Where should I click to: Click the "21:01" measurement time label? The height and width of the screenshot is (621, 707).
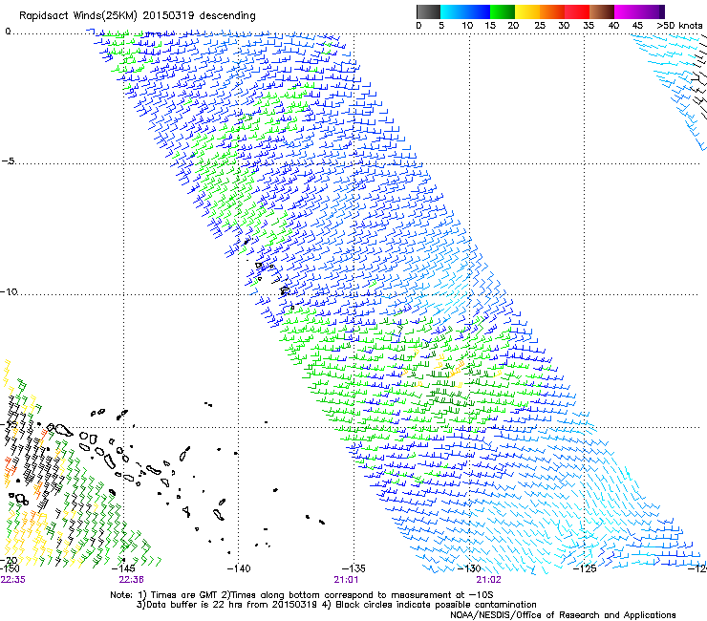tap(346, 580)
